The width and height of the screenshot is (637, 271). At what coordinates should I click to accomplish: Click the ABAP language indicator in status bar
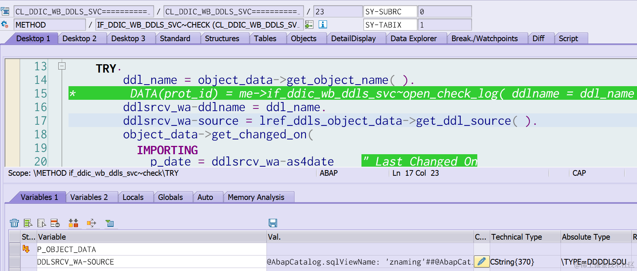[329, 173]
